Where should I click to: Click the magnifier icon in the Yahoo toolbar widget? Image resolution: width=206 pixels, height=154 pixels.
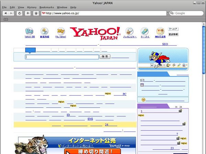pyautogui.click(x=174, y=65)
